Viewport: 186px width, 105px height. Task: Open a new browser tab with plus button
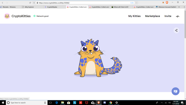point(179,7)
